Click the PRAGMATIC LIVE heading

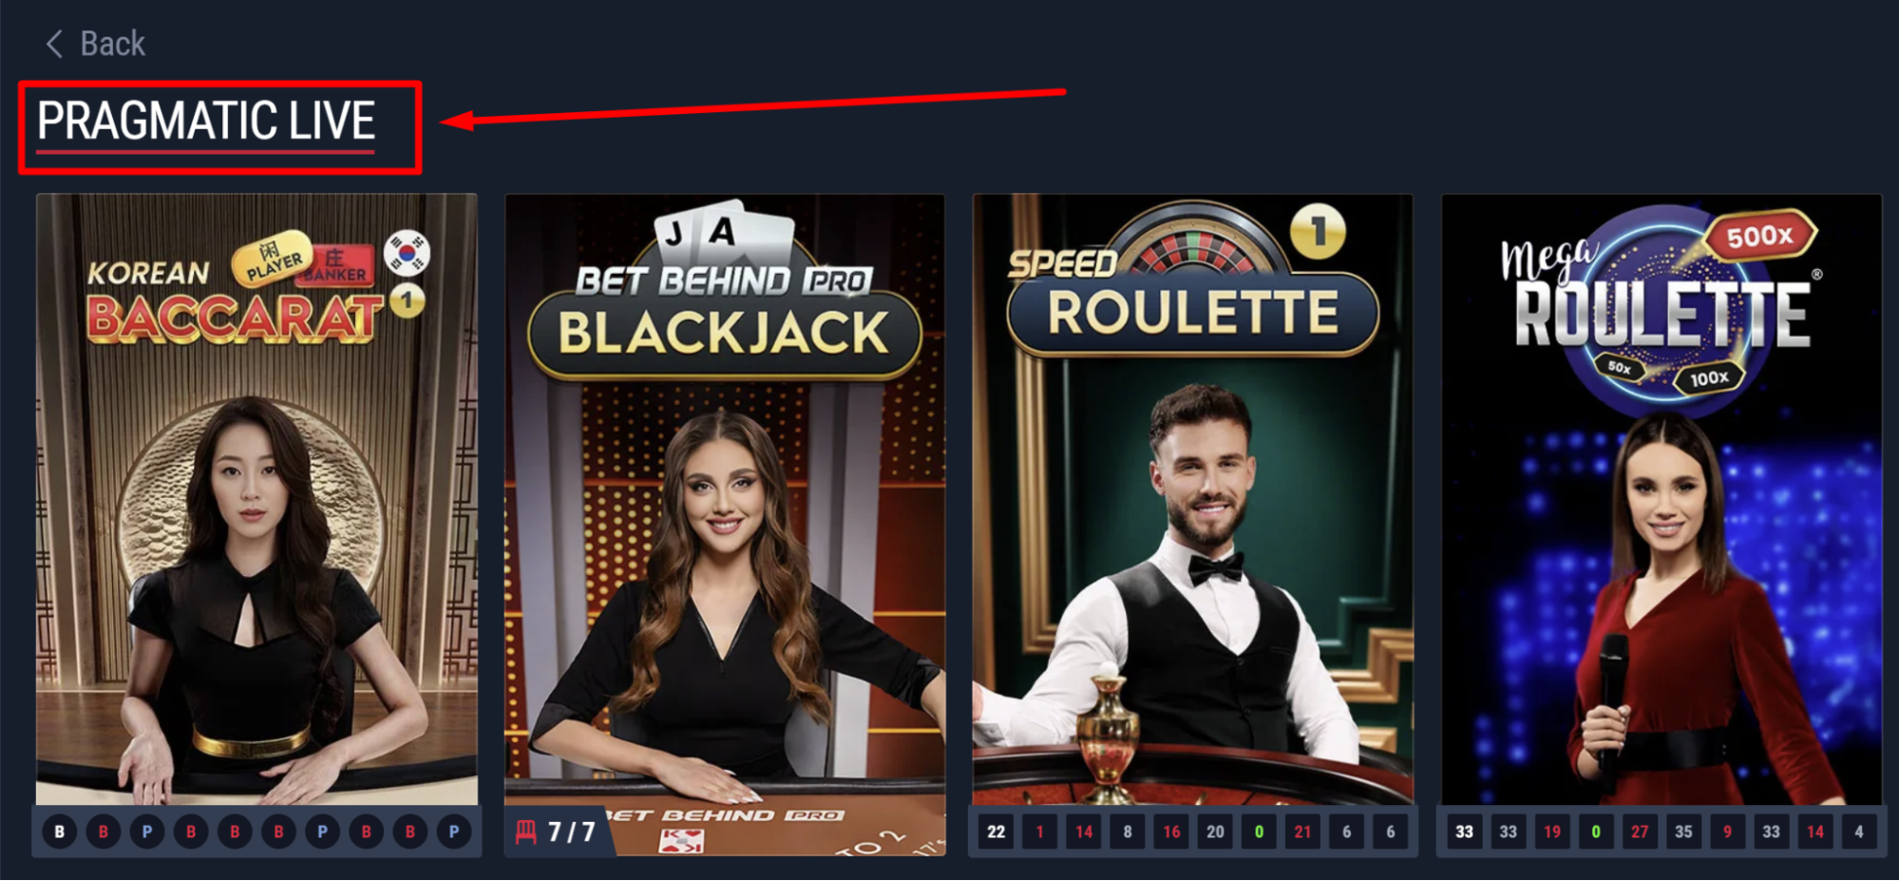tap(206, 121)
